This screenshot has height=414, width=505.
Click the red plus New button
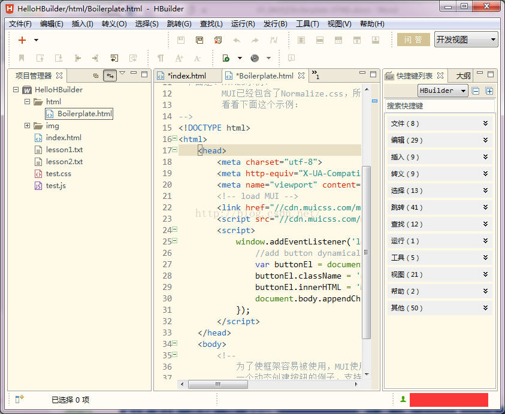pos(22,40)
